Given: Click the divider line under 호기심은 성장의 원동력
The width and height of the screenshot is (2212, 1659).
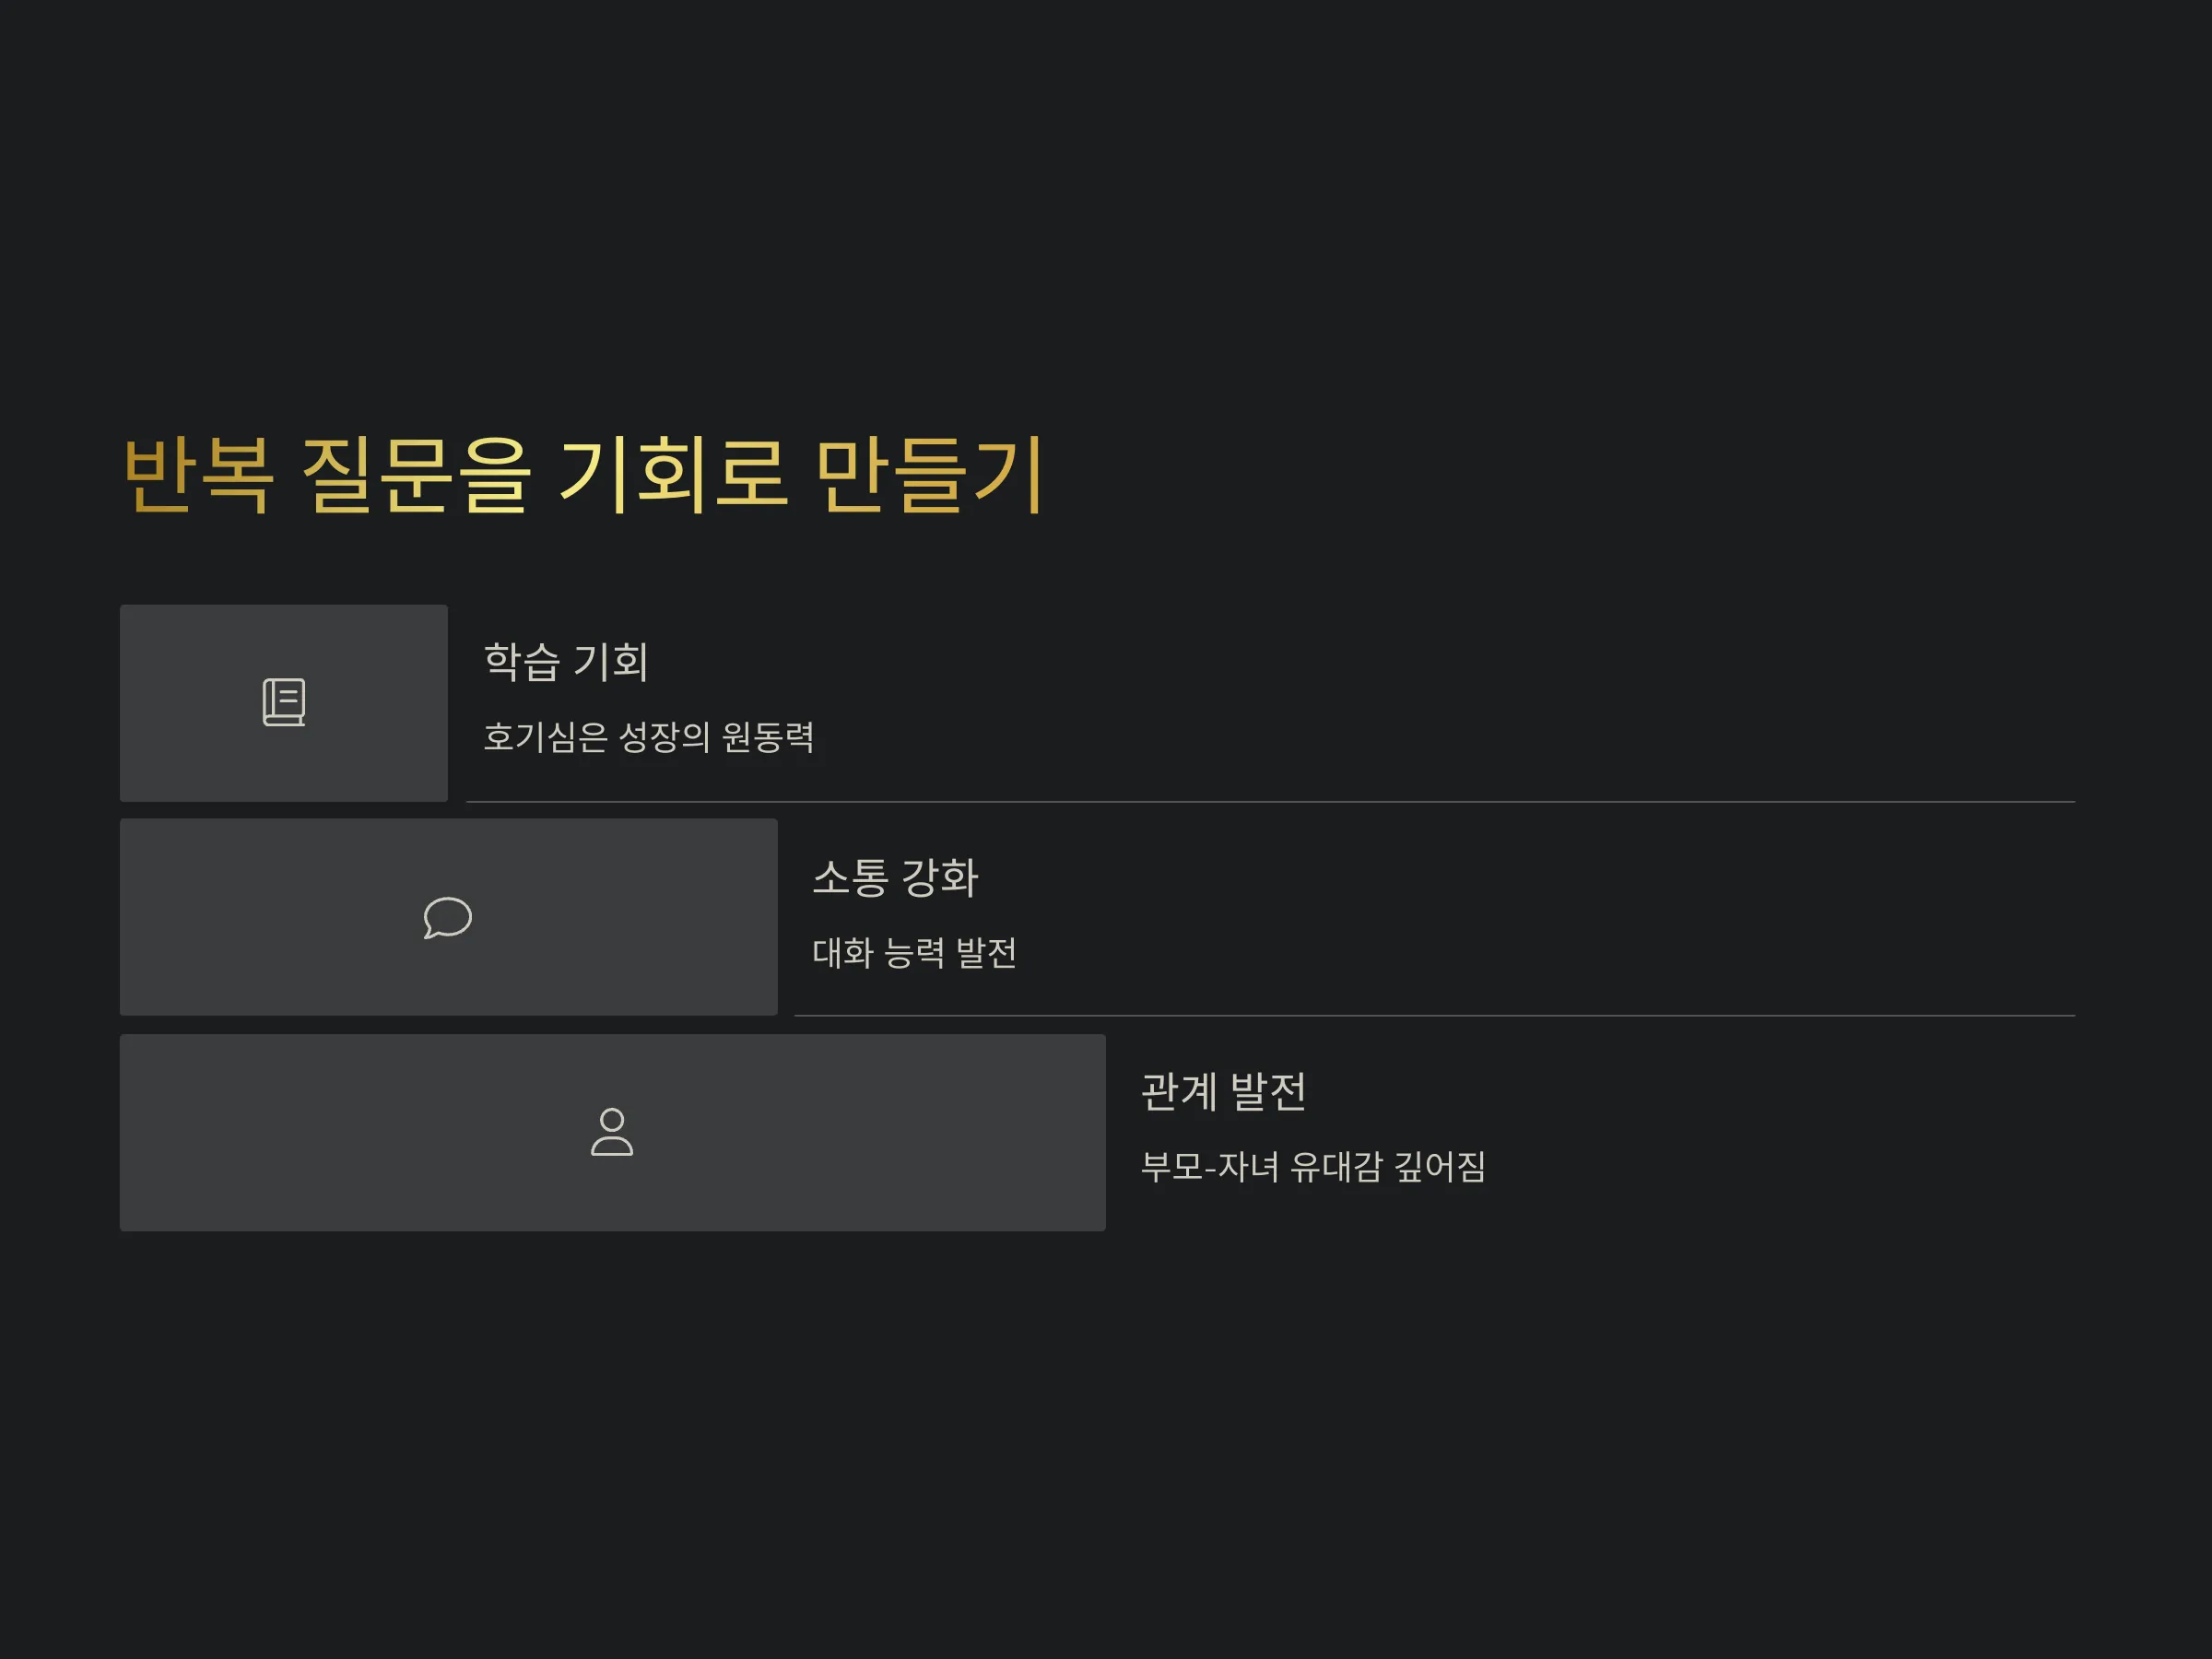Looking at the screenshot, I should pyautogui.click(x=1271, y=802).
